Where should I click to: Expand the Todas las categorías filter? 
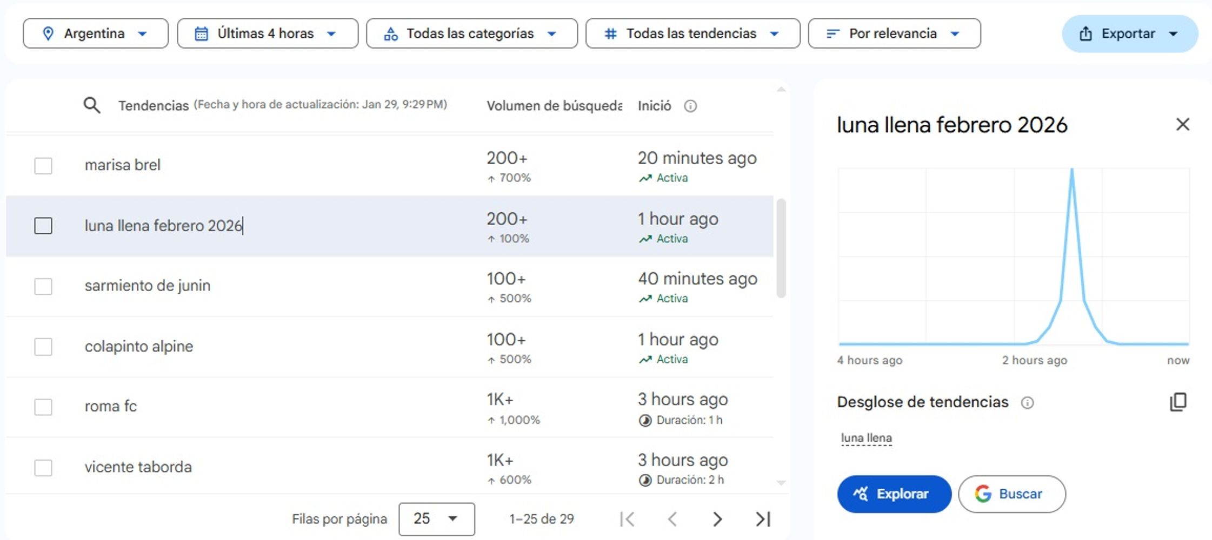click(472, 33)
